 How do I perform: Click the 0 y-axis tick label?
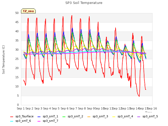pos(18,105)
